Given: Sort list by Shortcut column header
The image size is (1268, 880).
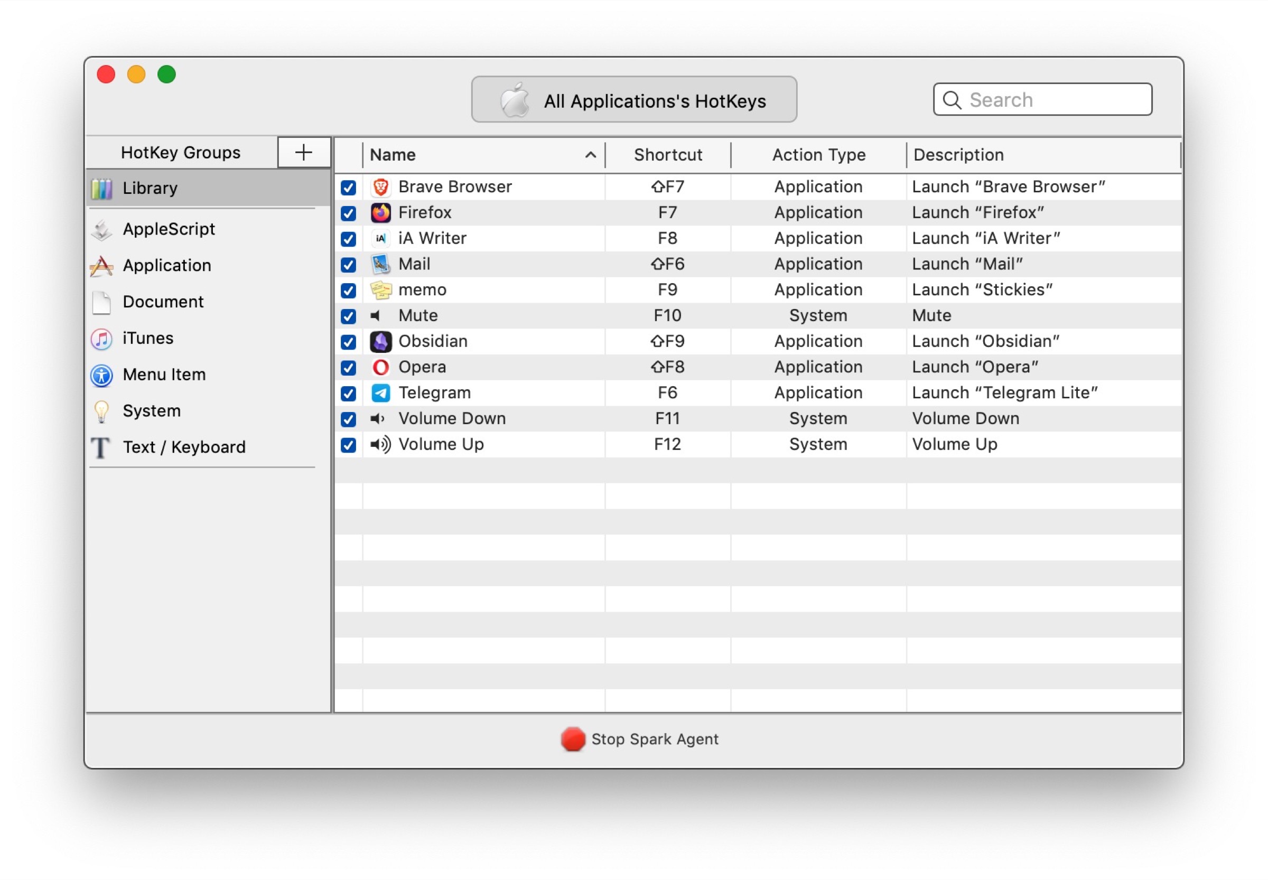Looking at the screenshot, I should click(x=667, y=155).
